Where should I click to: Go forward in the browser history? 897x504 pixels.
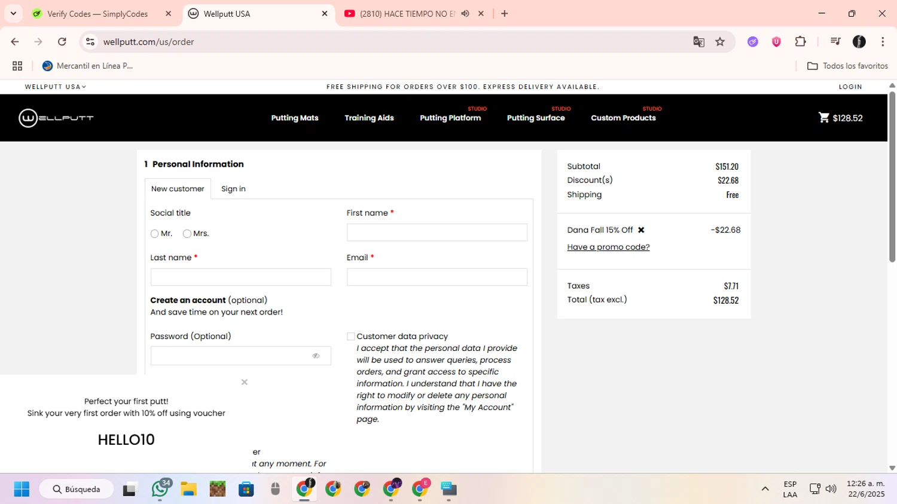tap(38, 42)
